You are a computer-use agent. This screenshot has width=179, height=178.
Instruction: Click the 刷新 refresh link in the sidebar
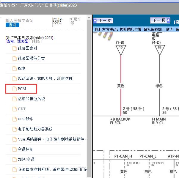pyautogui.click(x=37, y=41)
